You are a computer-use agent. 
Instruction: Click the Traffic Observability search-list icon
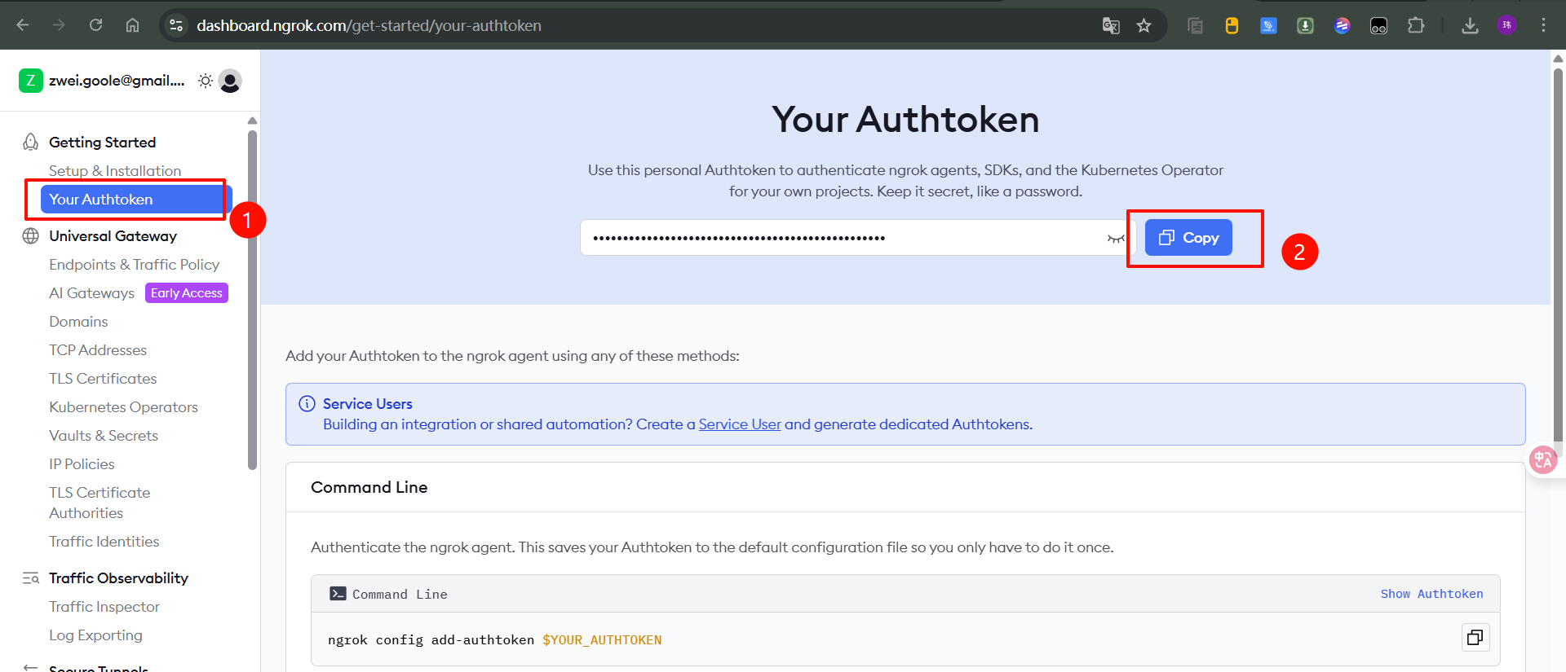[x=30, y=578]
